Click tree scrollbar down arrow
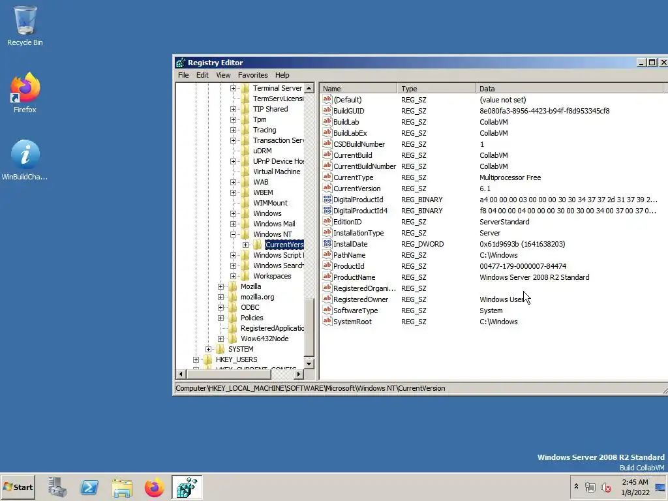This screenshot has height=501, width=668. (x=309, y=364)
